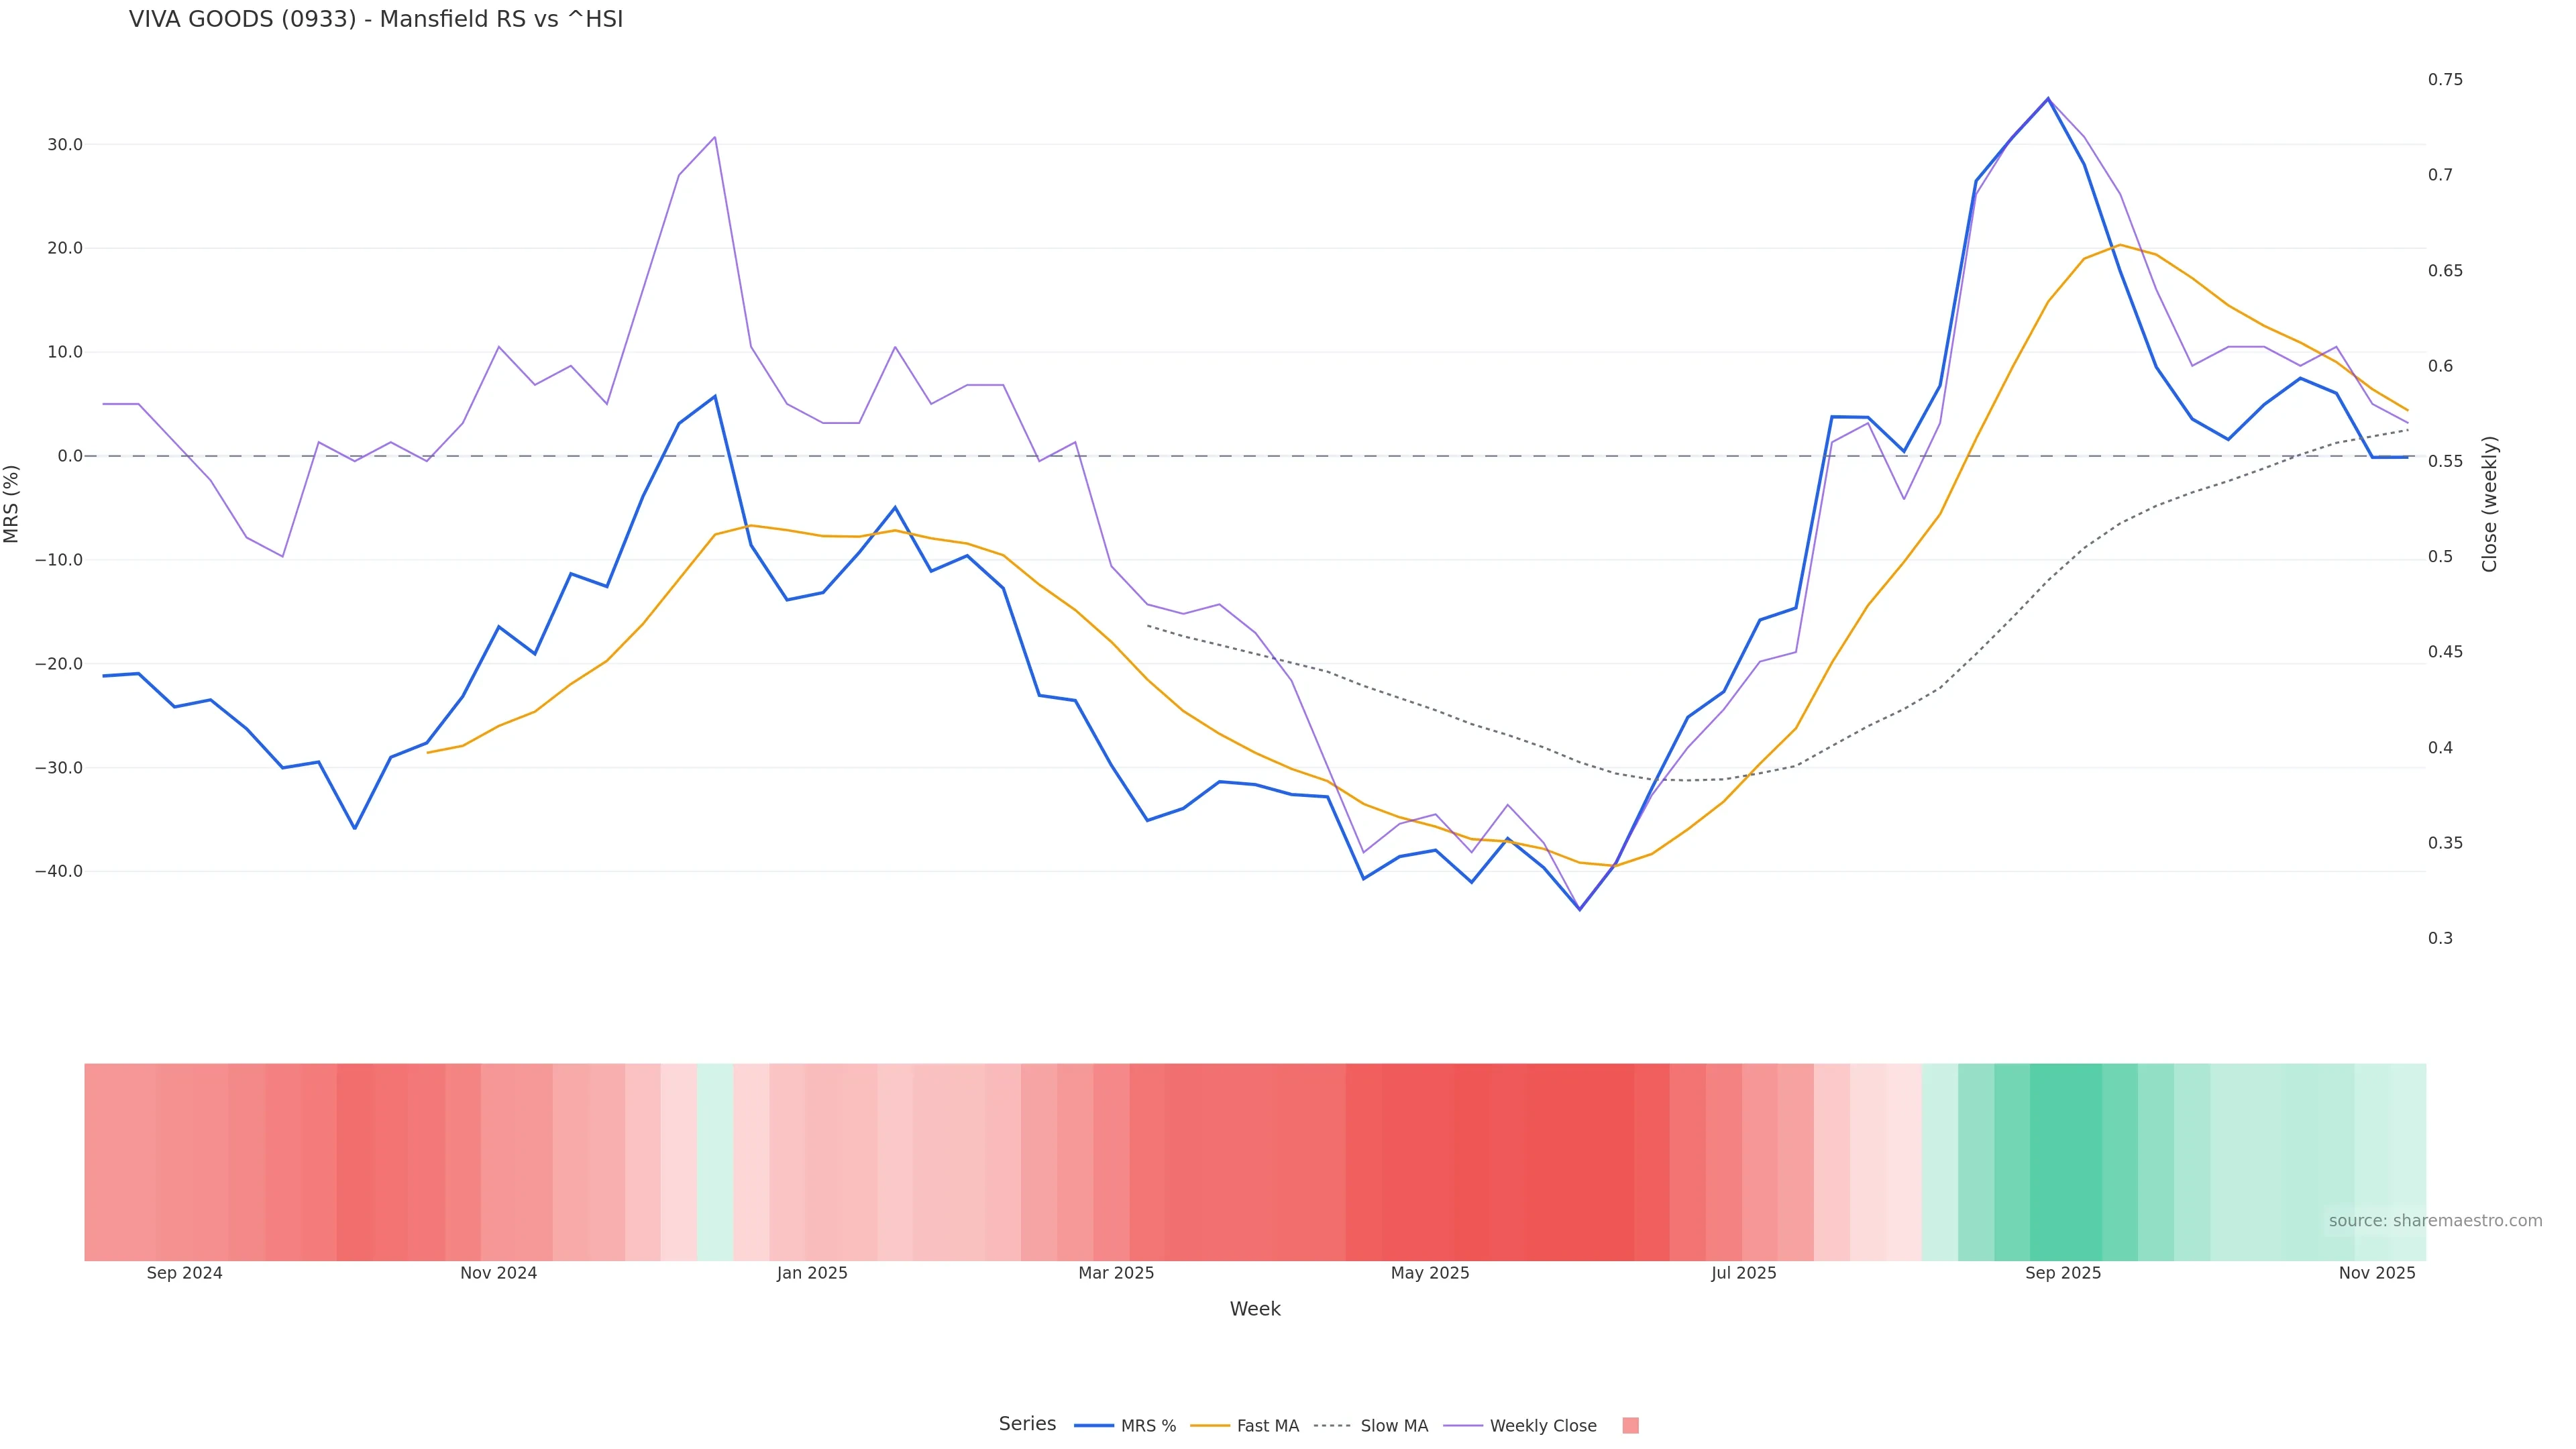Viewport: 2576px width, 1449px height.
Task: Click the Week x-axis title
Action: tap(1254, 1309)
